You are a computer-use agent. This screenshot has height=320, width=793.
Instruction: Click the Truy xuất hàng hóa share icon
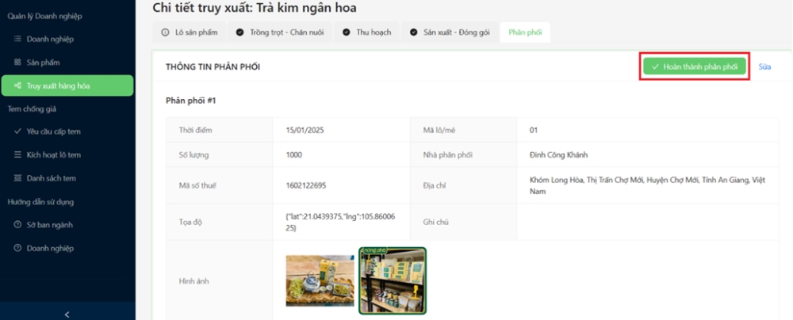pos(17,86)
